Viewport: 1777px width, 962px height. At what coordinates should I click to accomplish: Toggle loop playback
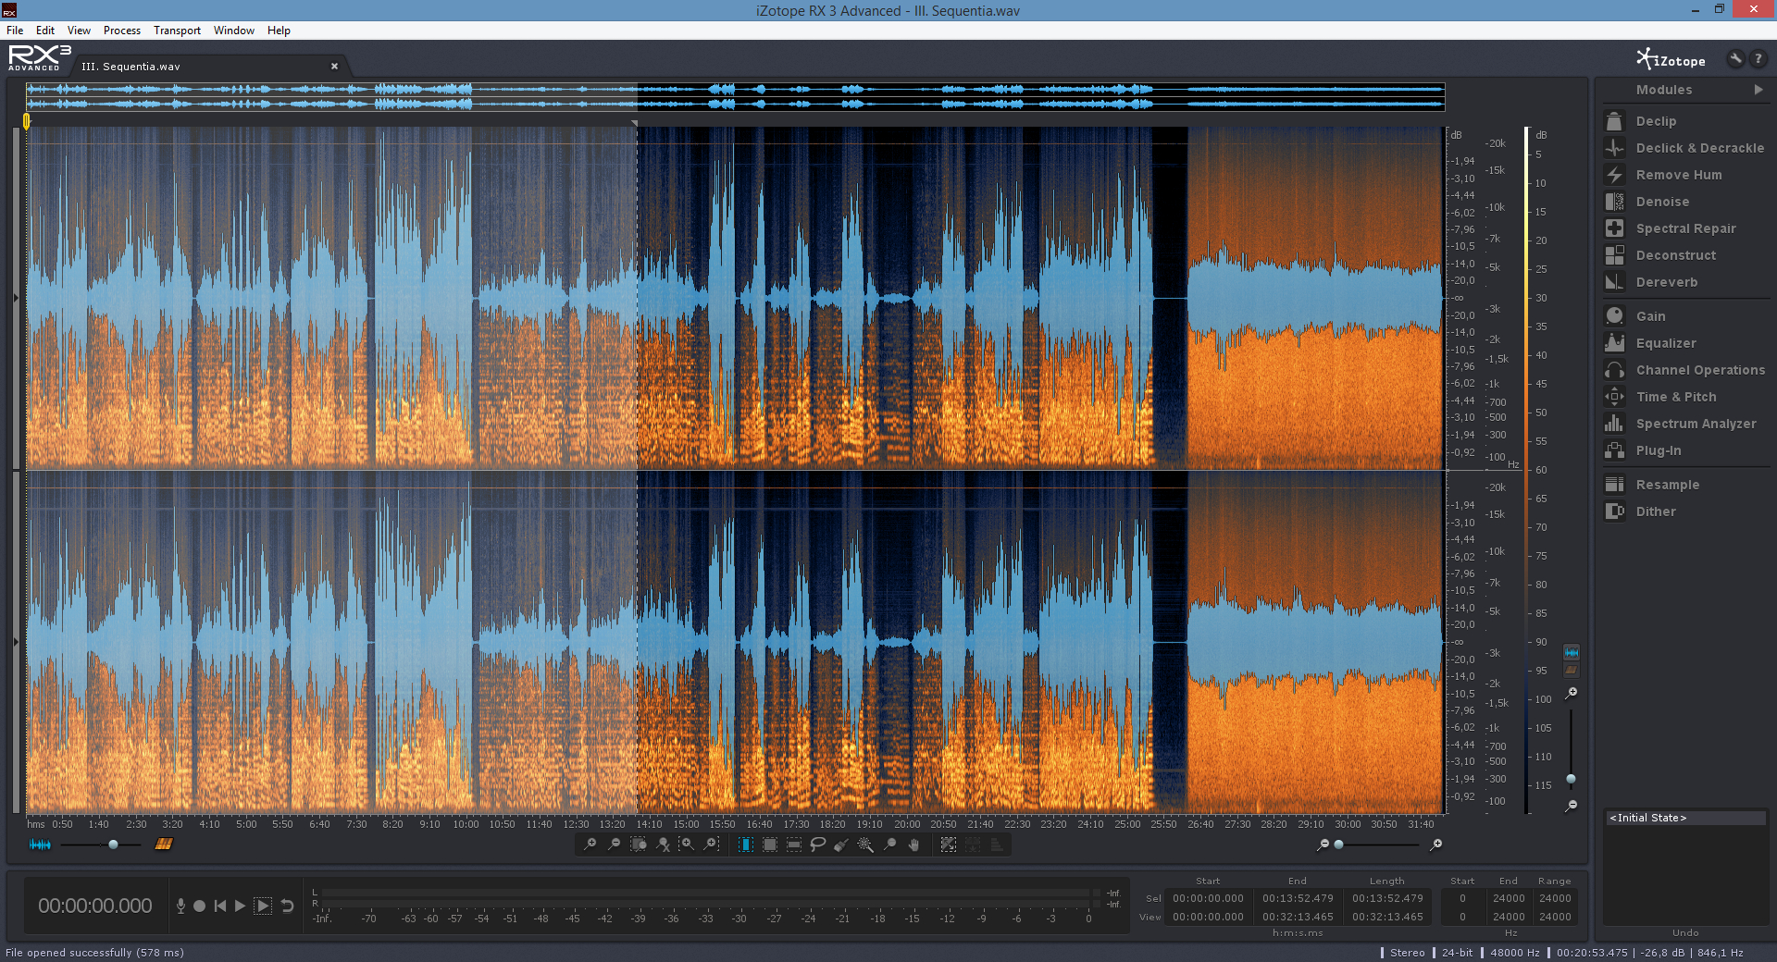[288, 906]
